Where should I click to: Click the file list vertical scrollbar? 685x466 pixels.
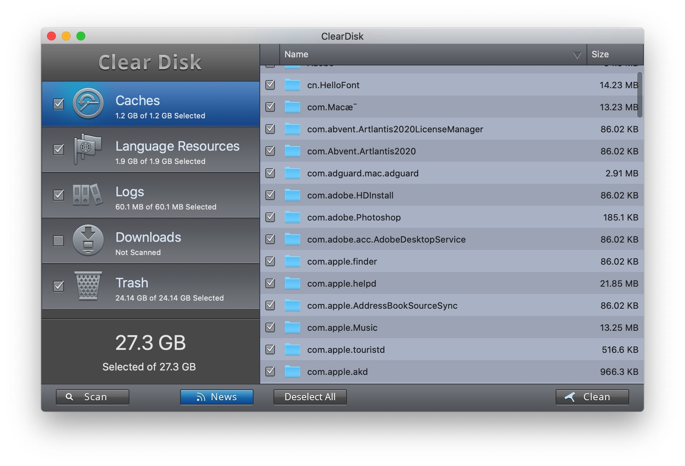[x=640, y=95]
